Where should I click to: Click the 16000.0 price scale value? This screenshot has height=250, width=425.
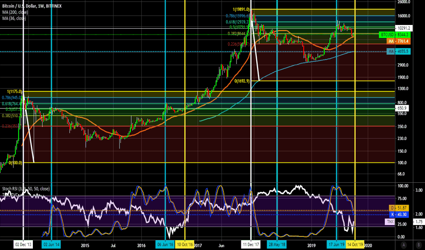404,16
